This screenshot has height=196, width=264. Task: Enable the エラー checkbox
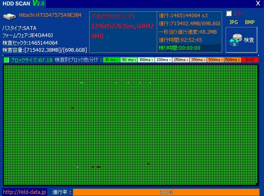(229, 13)
